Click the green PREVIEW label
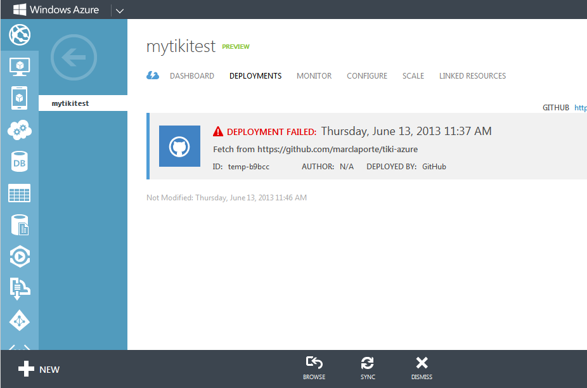This screenshot has height=388, width=587. pos(236,47)
